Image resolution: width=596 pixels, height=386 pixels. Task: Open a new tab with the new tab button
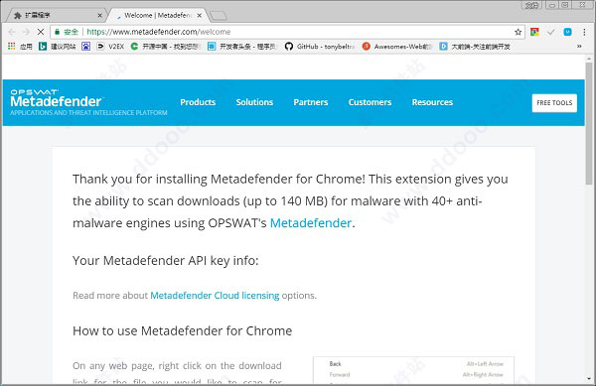coord(219,16)
